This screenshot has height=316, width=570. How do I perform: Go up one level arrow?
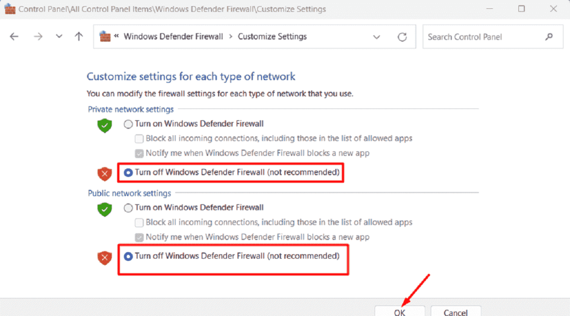[x=79, y=36]
